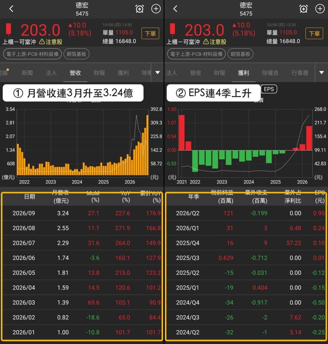Select EPS chart toggle pill
Screen dimensions: 328x344
[269, 89]
